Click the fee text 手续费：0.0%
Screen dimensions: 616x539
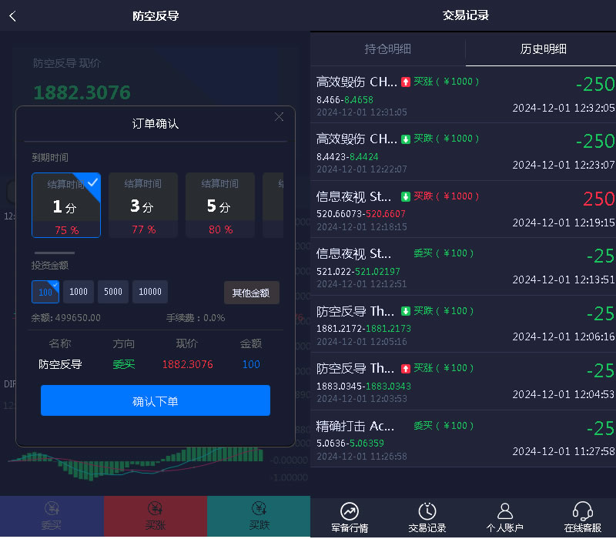pos(196,318)
